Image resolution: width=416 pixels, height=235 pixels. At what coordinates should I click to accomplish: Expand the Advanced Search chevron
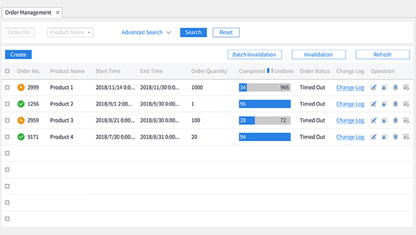[169, 33]
